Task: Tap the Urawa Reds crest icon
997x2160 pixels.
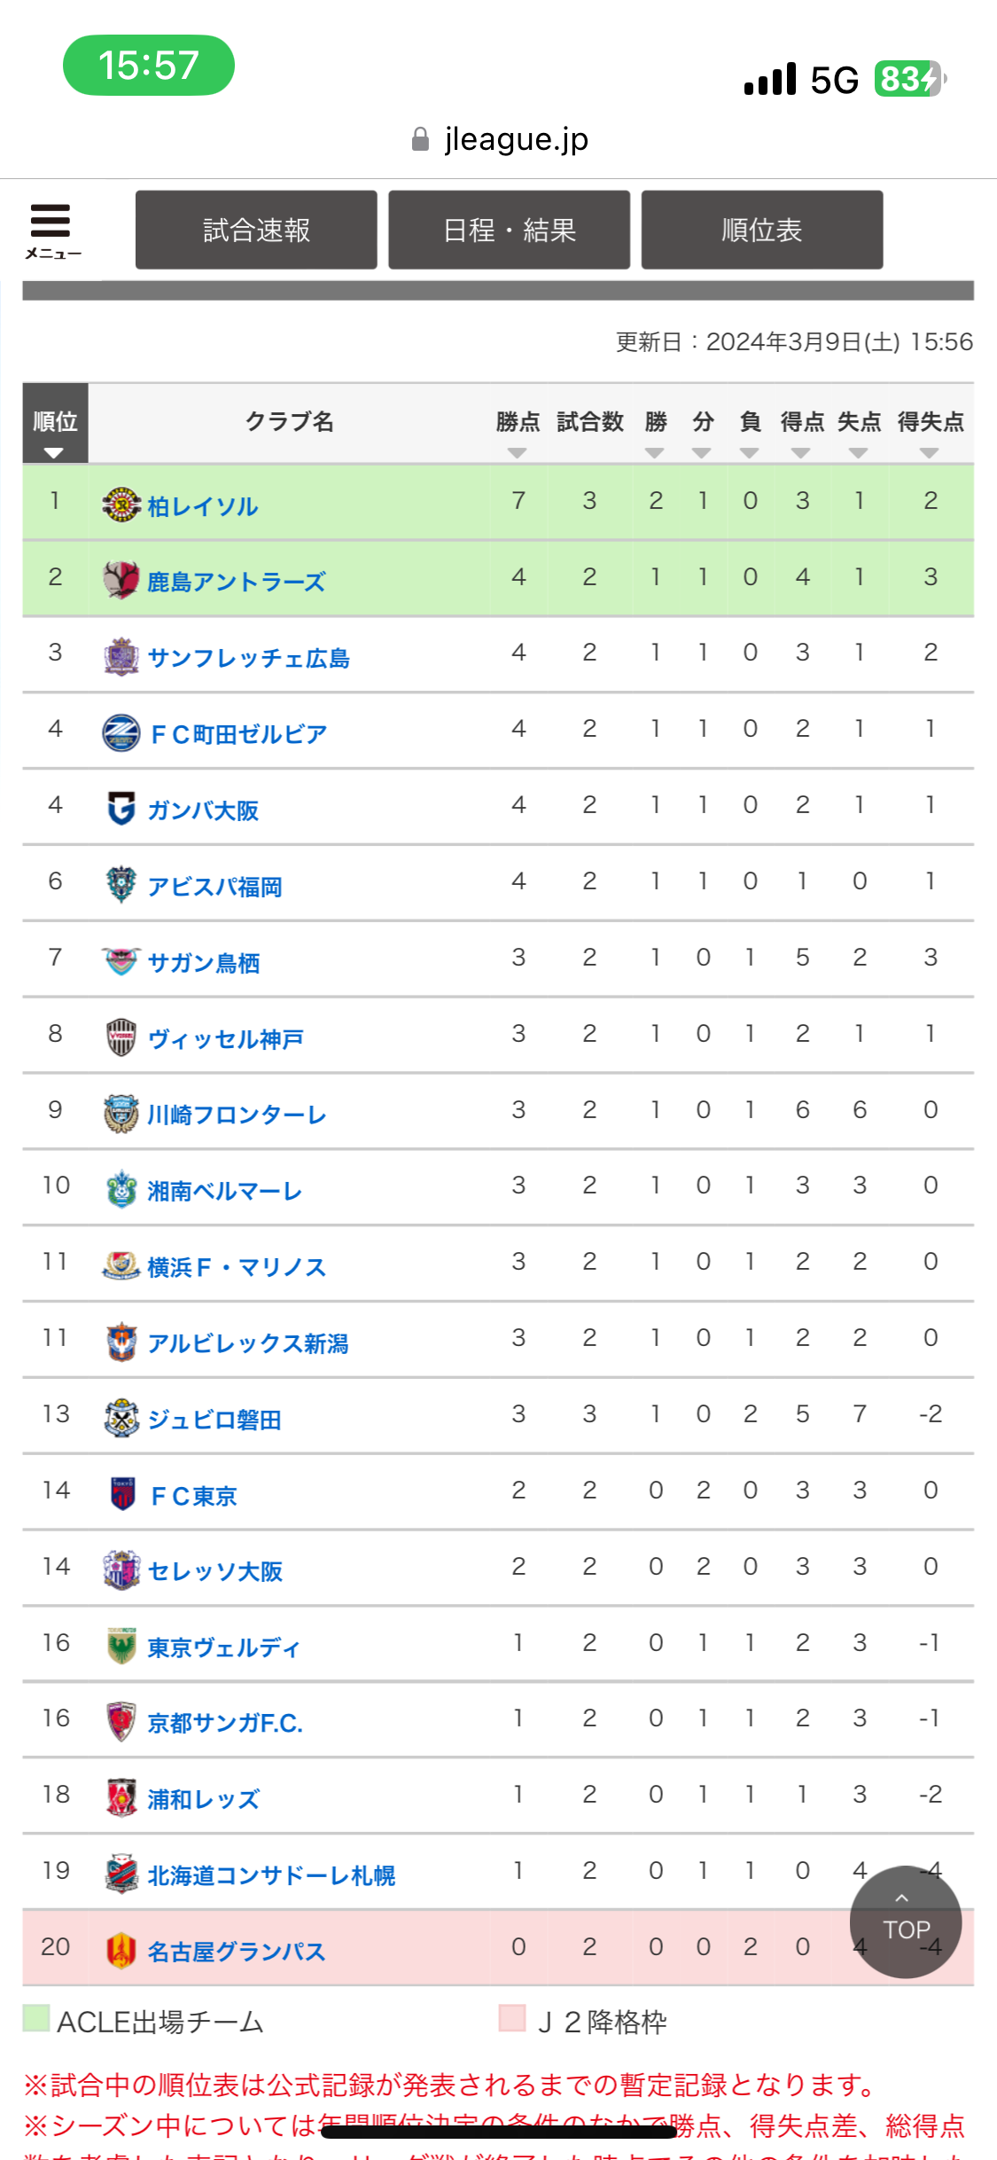Action: (121, 1797)
